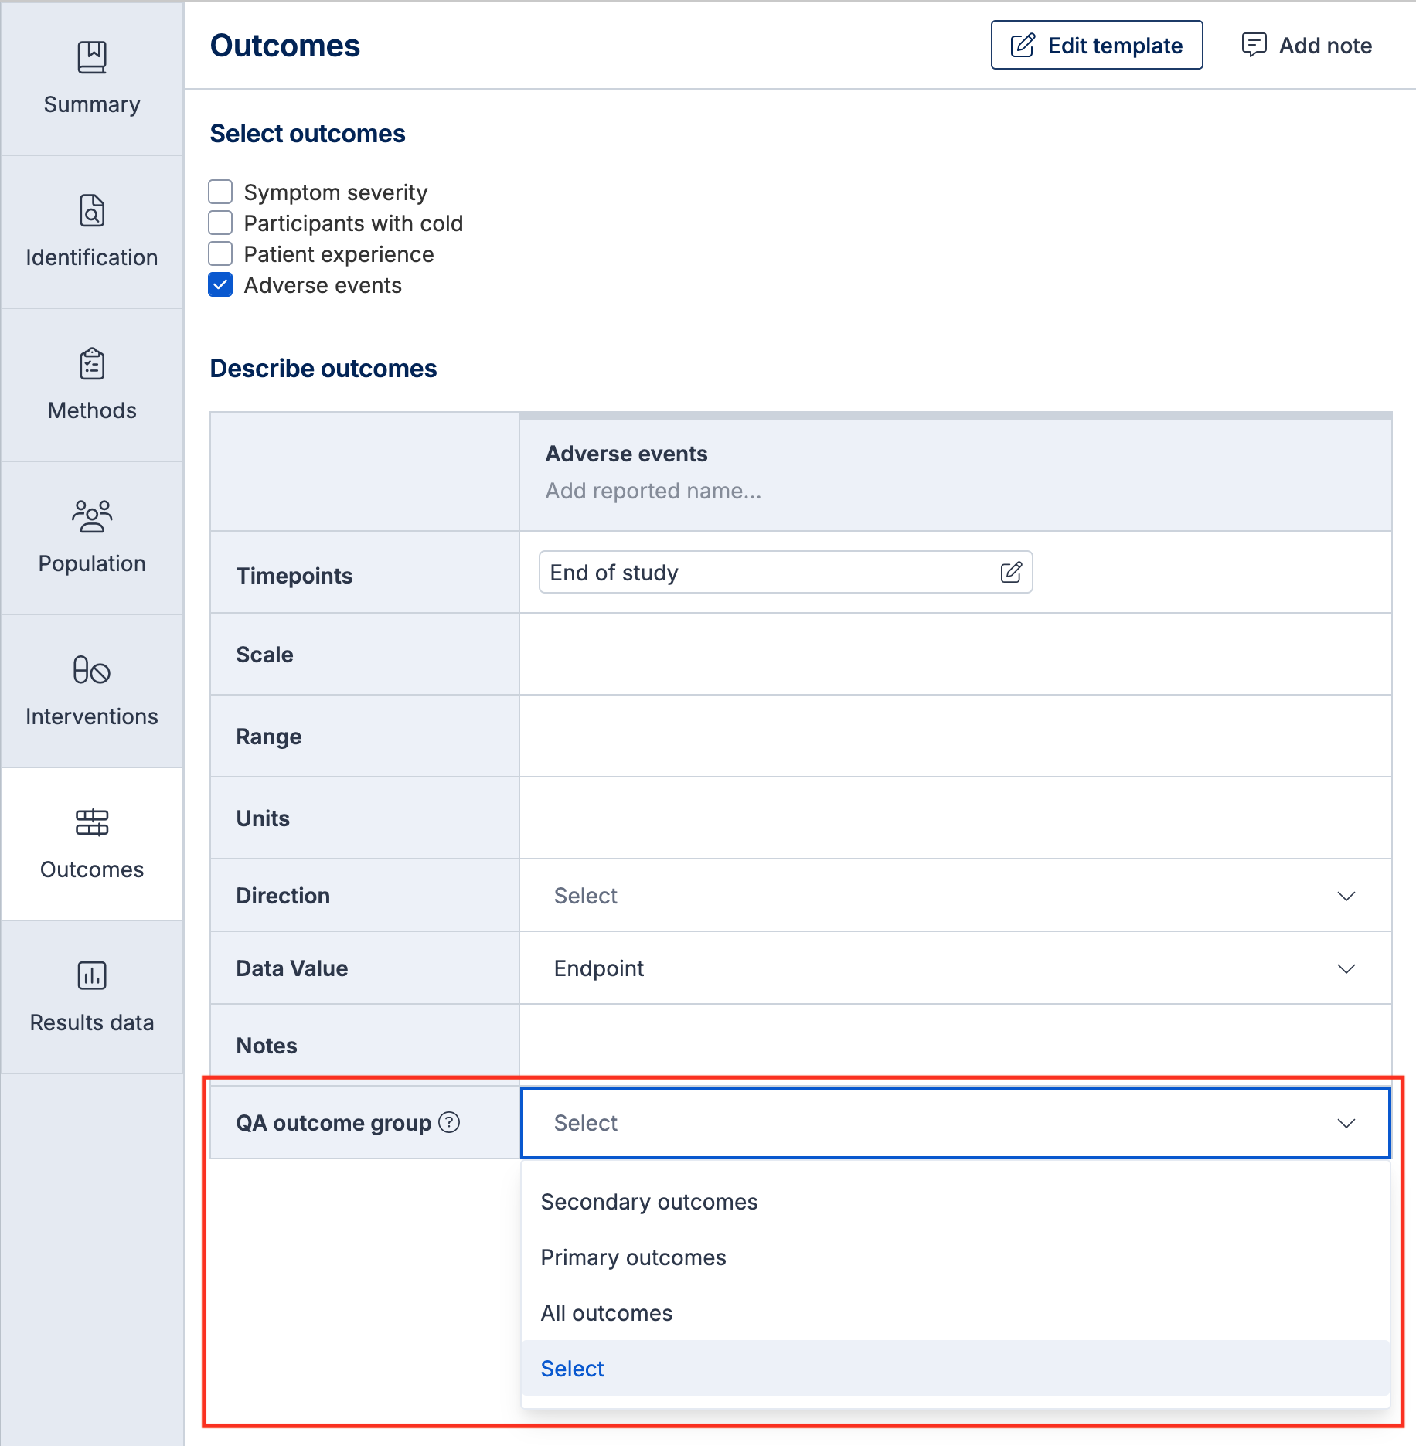Screen dimensions: 1416x1446
Task: Click the Direction row label
Action: (x=283, y=896)
